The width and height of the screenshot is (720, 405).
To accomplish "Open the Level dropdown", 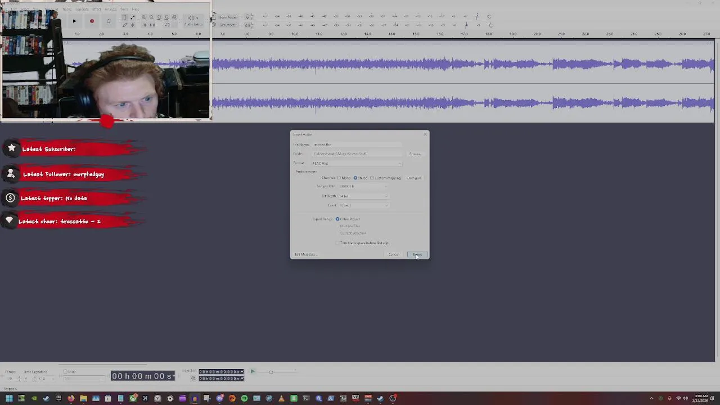I will 363,205.
